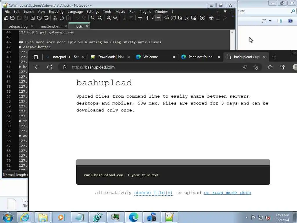Click the scroll-up arrow in Notepad++ editor
The image size is (297, 223).
(232, 32)
